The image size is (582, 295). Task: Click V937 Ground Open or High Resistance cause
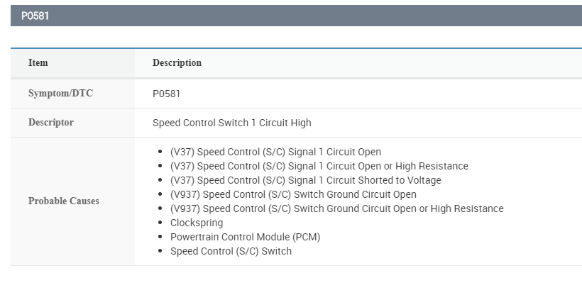[336, 208]
